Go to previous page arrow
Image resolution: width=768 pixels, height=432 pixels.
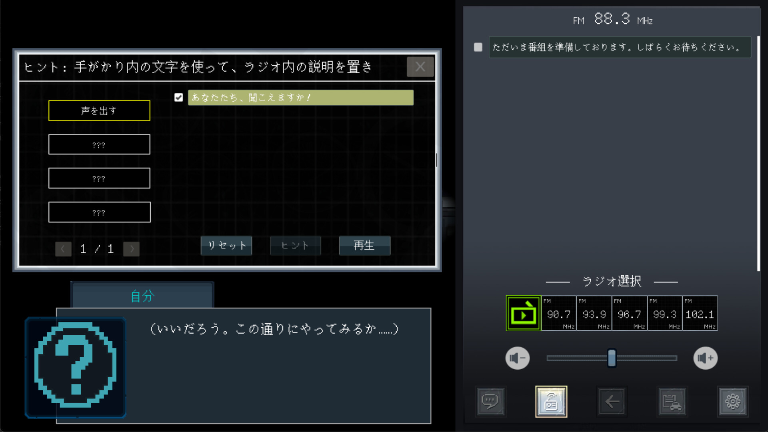coord(63,249)
